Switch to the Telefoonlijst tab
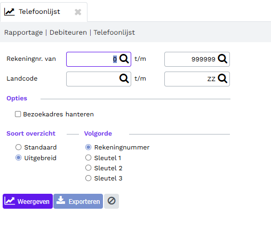This screenshot has height=237, width=271. pos(39,12)
